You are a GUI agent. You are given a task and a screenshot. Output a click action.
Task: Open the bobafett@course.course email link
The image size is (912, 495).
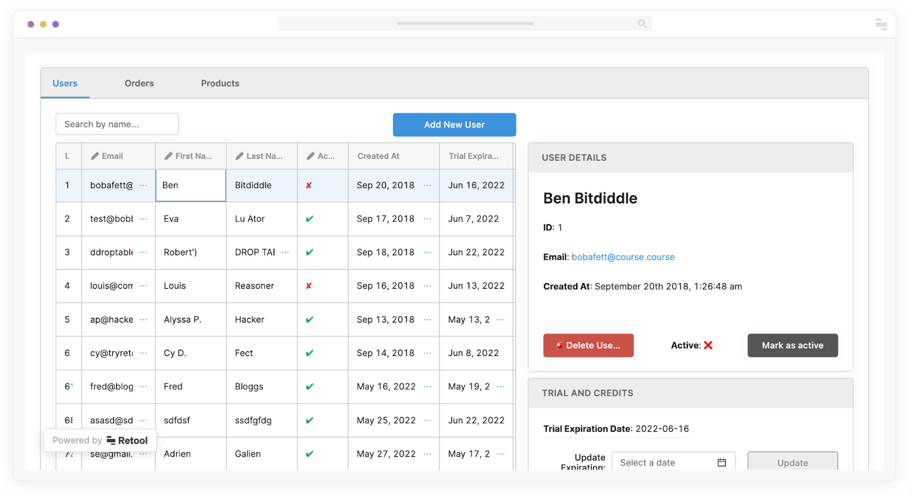click(623, 257)
